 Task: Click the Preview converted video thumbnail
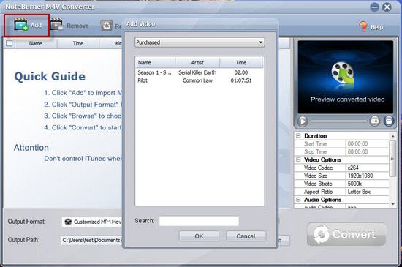pos(345,77)
